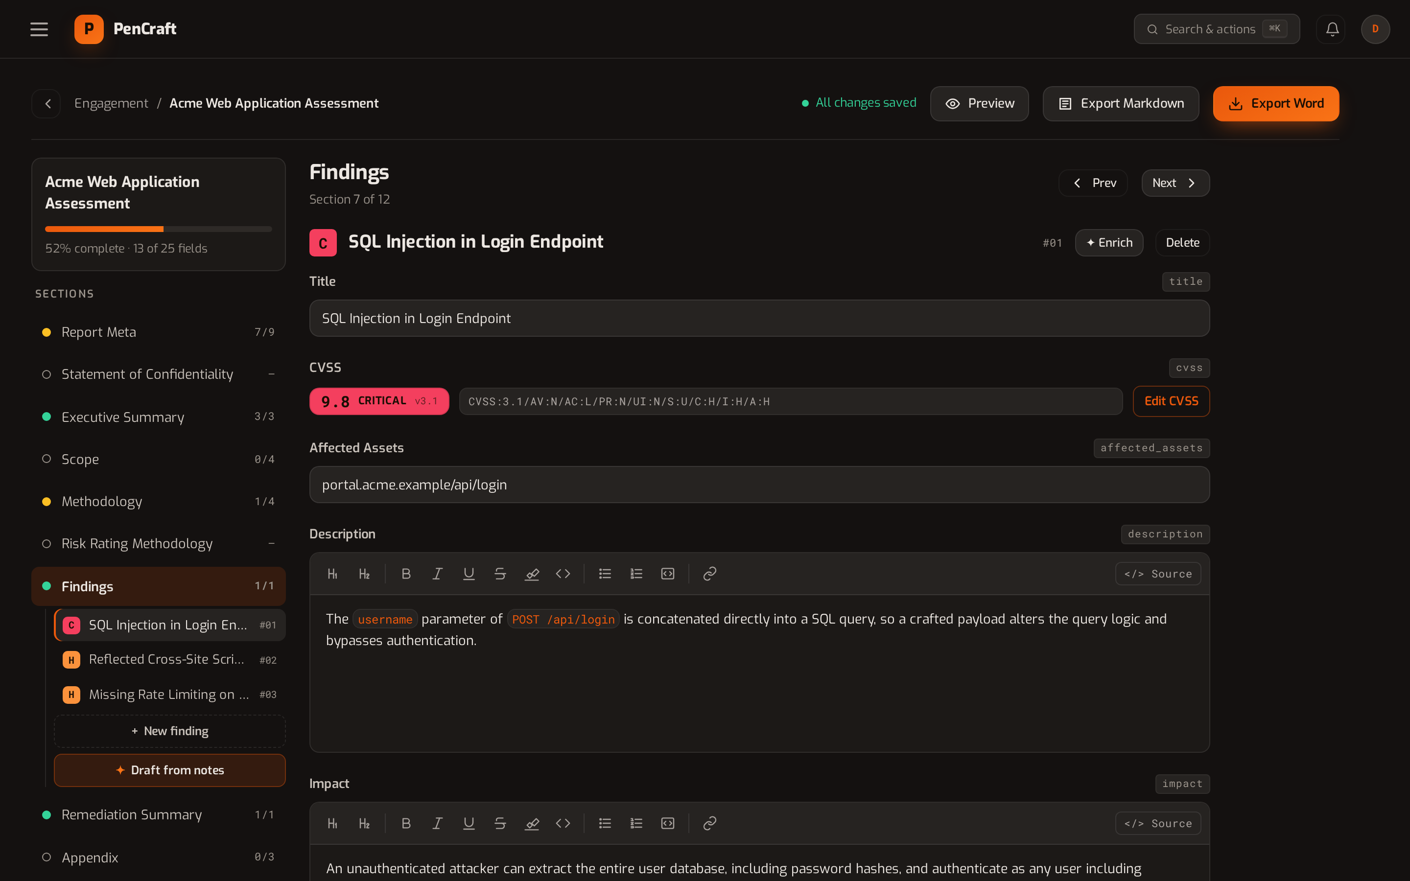Toggle bold in Impact editor
Image resolution: width=1410 pixels, height=881 pixels.
406,823
